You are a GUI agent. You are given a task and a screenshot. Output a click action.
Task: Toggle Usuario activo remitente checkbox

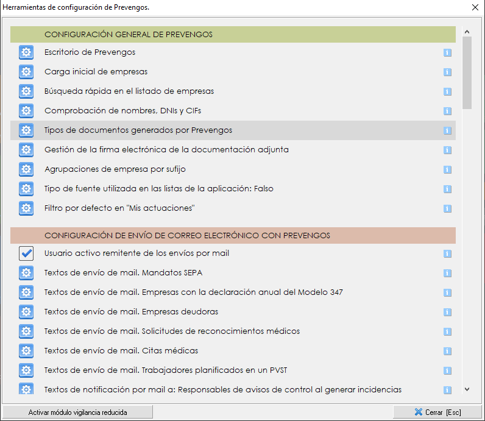tap(26, 253)
